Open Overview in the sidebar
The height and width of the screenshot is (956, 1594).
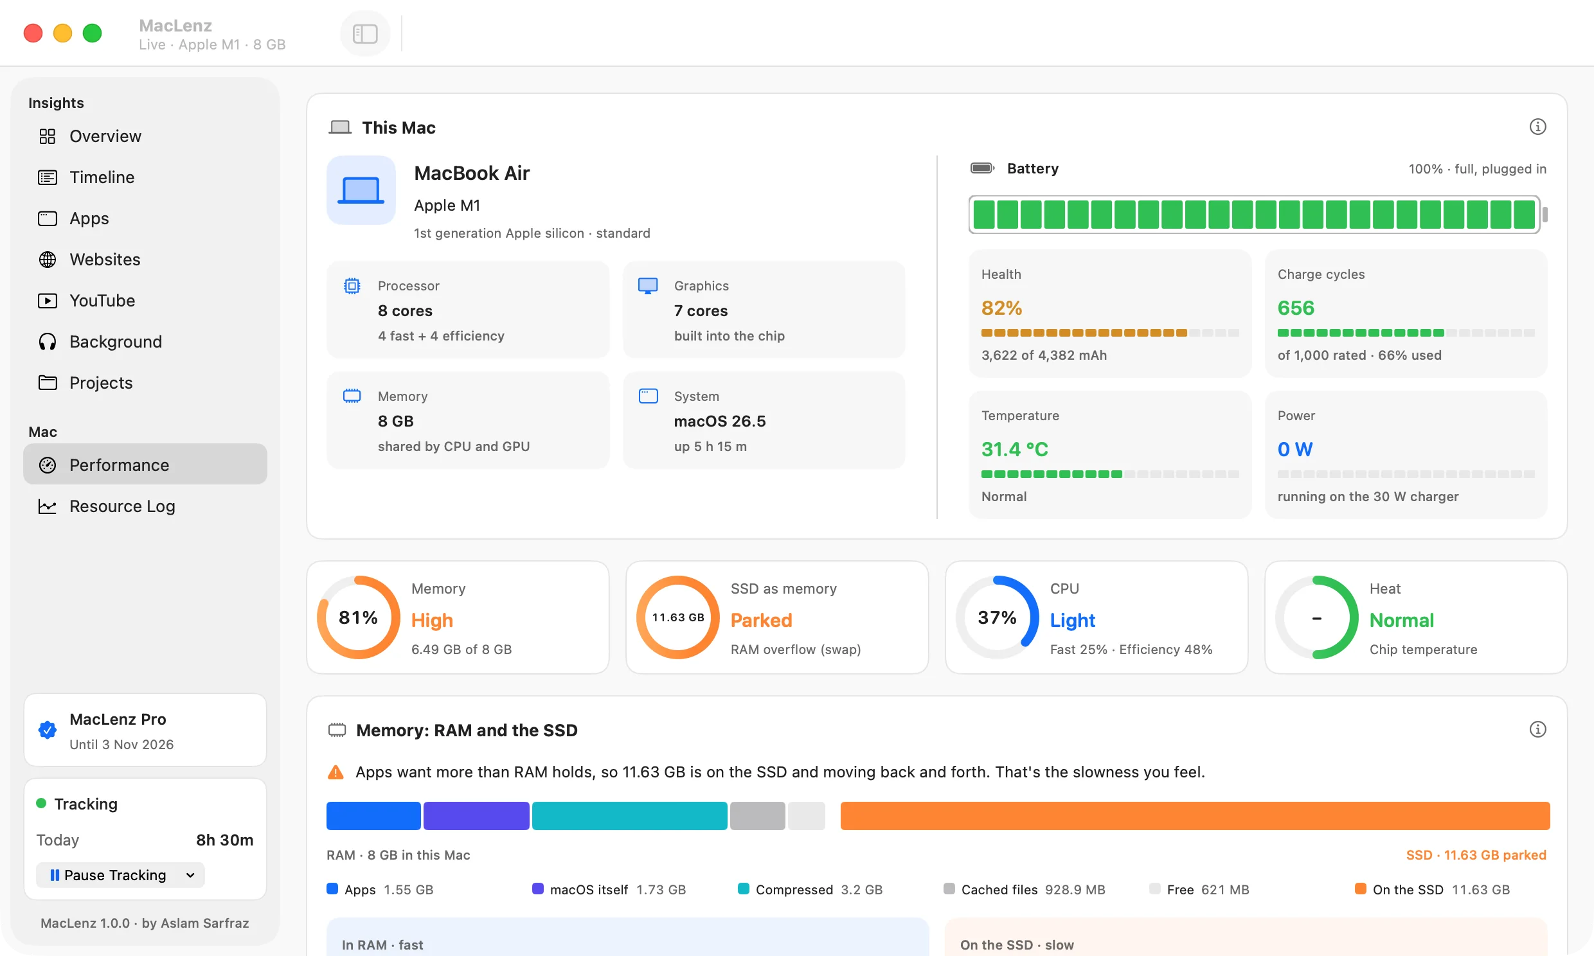click(x=145, y=136)
